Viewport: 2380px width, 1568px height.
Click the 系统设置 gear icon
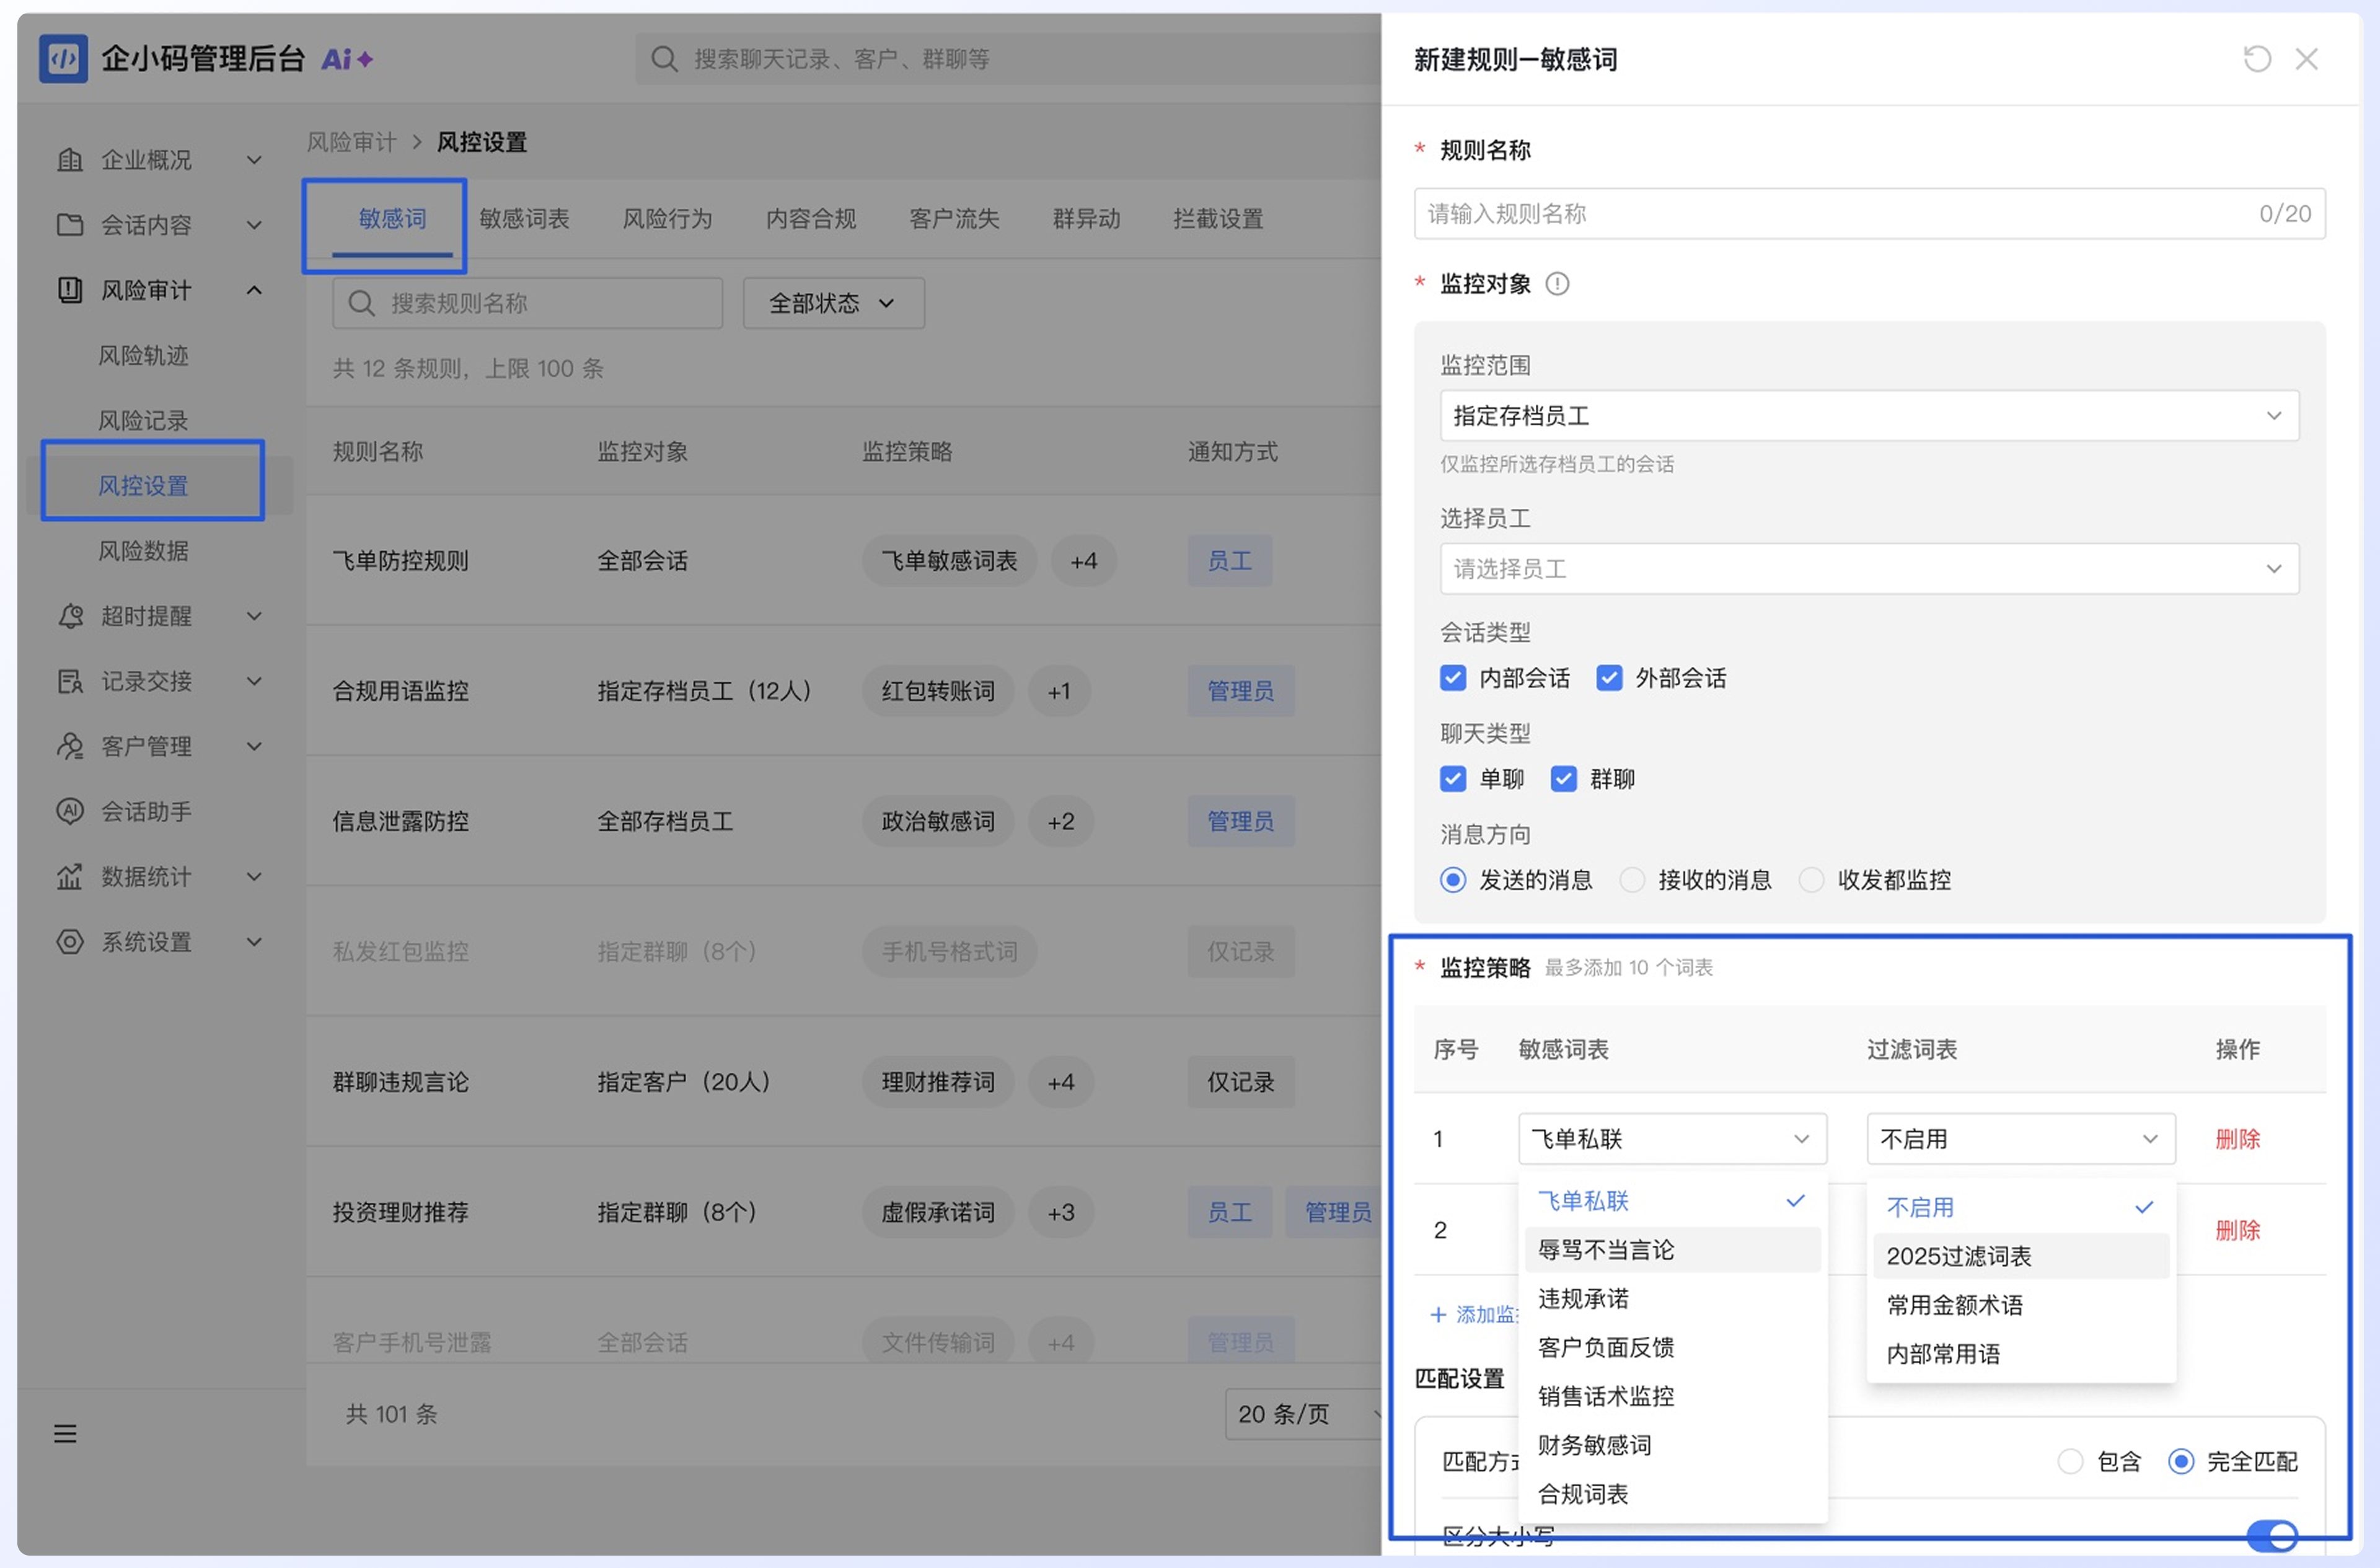tap(69, 941)
